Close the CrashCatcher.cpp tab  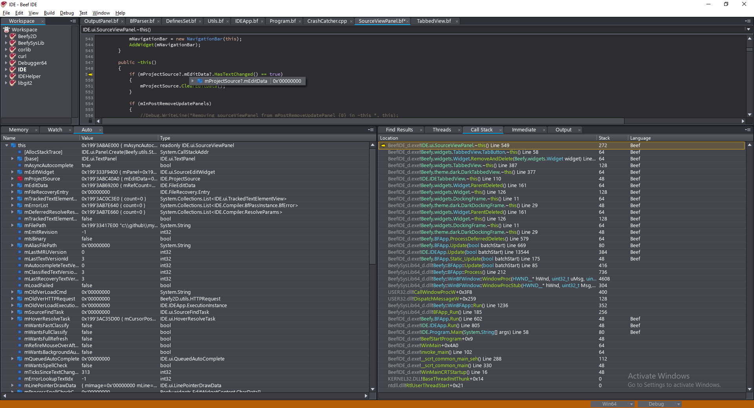[351, 21]
